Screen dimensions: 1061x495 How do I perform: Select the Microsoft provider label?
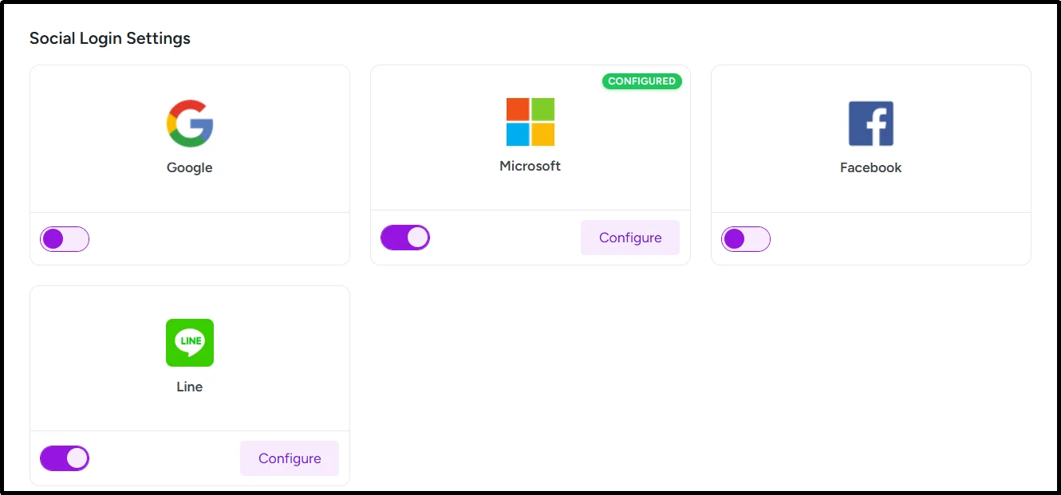click(530, 166)
